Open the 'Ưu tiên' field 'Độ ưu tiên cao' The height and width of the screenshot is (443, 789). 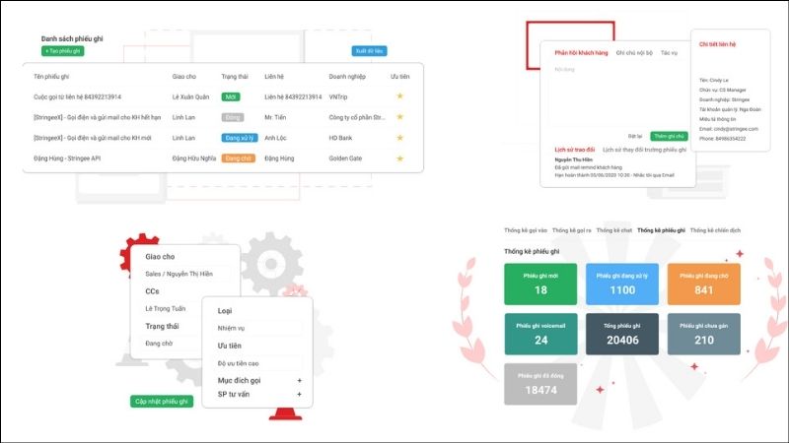(x=258, y=363)
